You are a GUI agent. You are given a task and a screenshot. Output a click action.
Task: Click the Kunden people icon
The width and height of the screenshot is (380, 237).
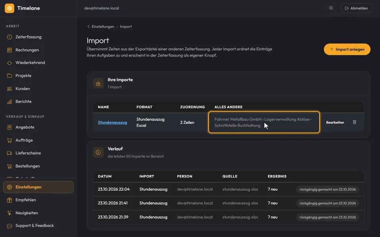(x=9, y=89)
